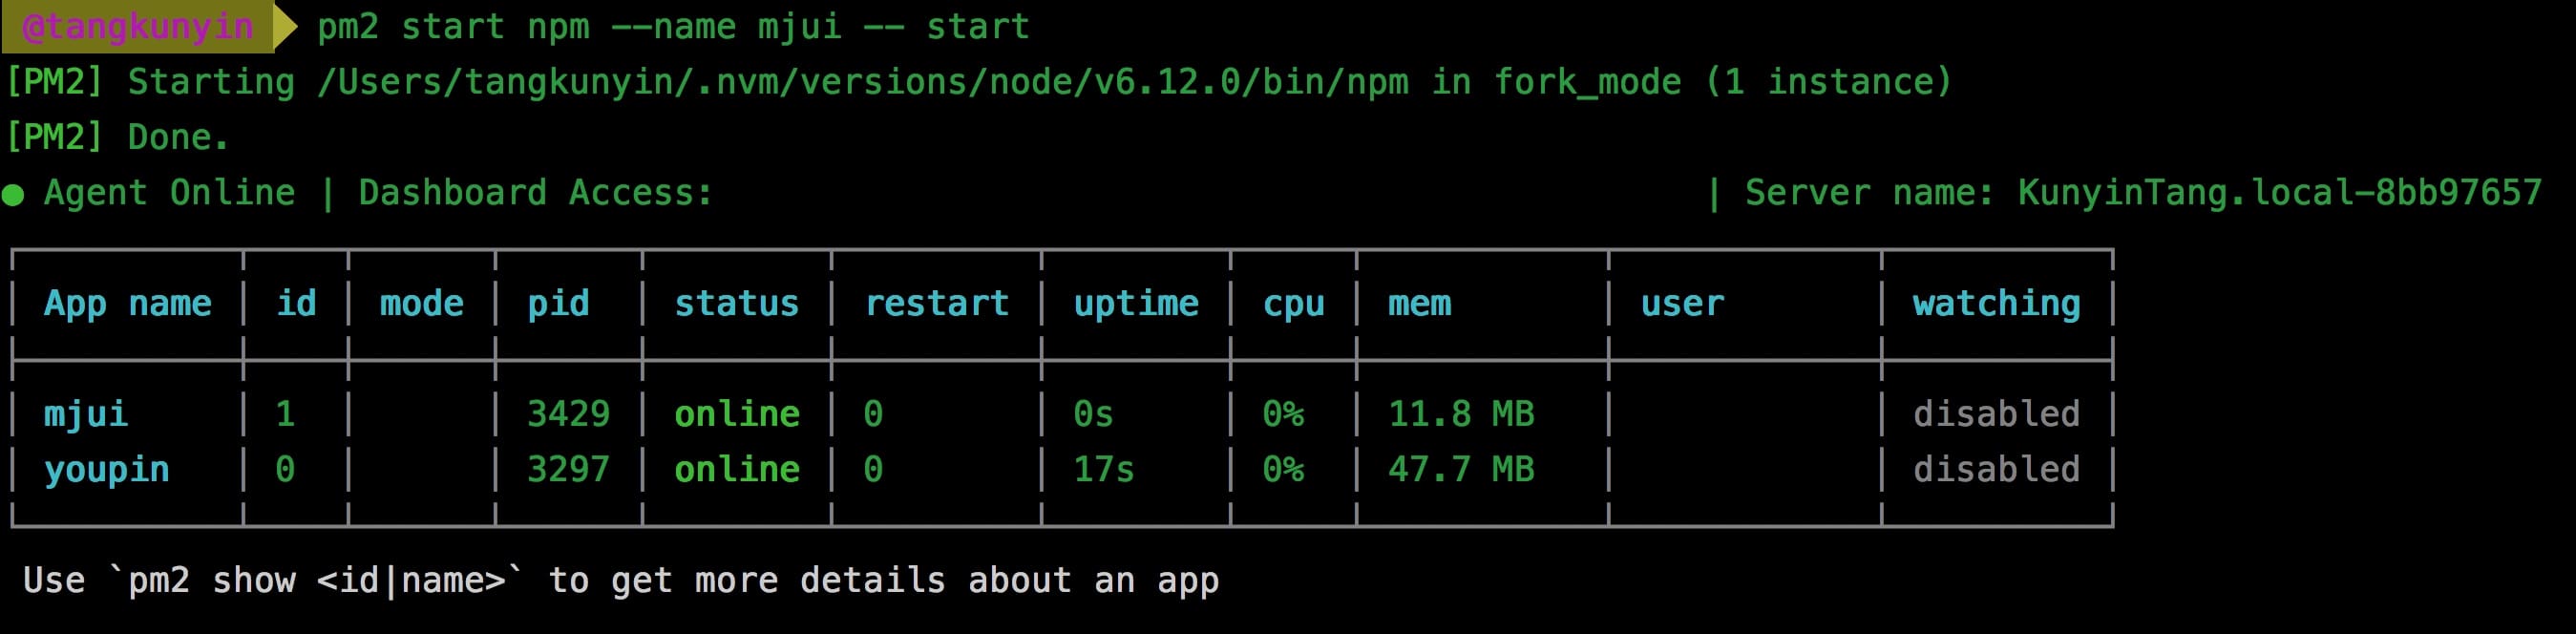This screenshot has height=634, width=2576.
Task: Click pid 3297 in youpin row
Action: 568,469
